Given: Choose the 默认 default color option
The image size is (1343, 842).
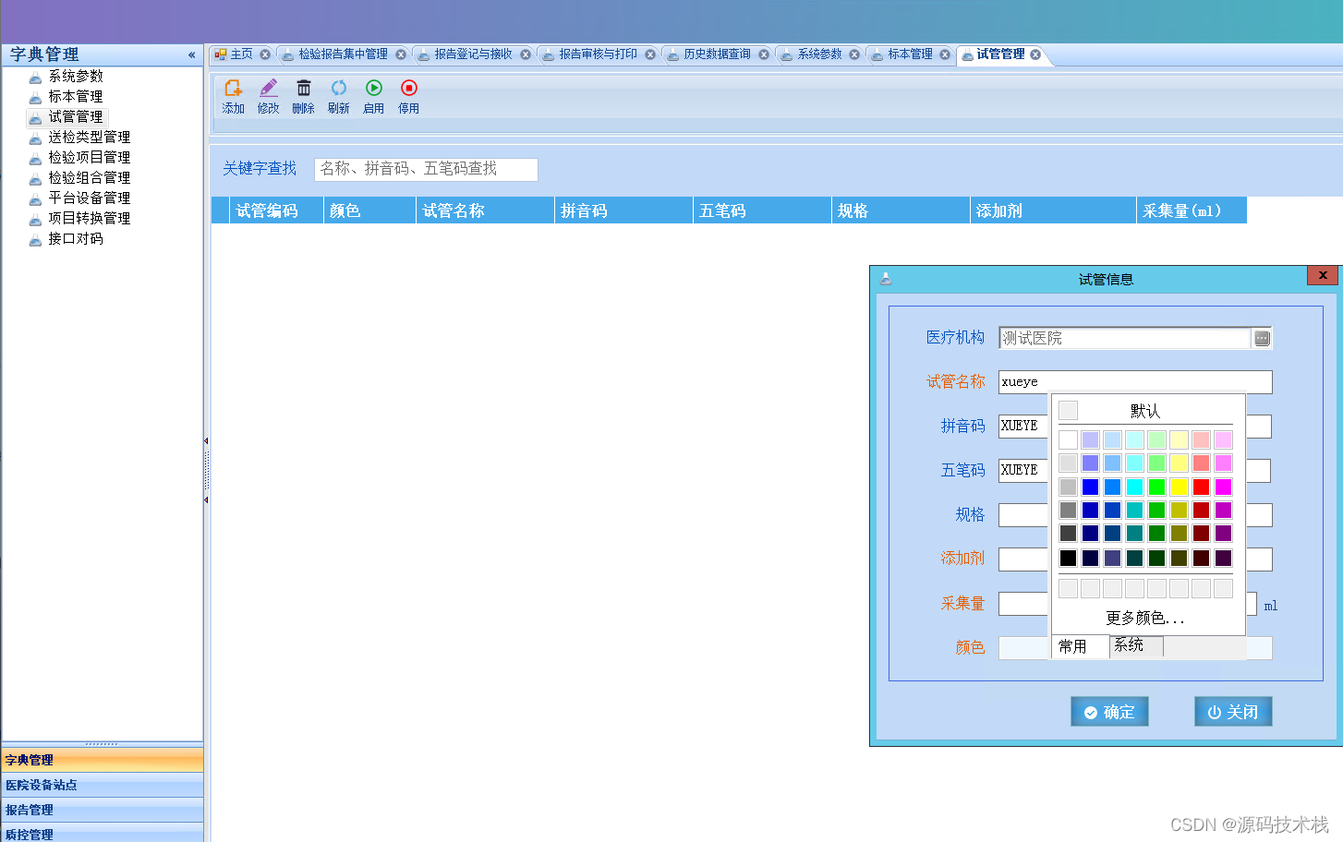Looking at the screenshot, I should (x=1145, y=411).
